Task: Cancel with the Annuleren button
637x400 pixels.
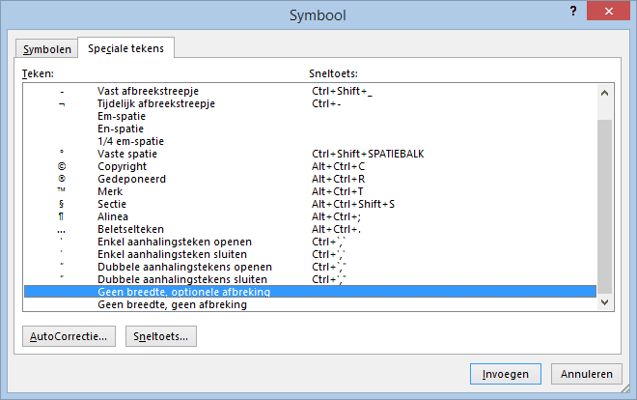Action: coord(586,374)
